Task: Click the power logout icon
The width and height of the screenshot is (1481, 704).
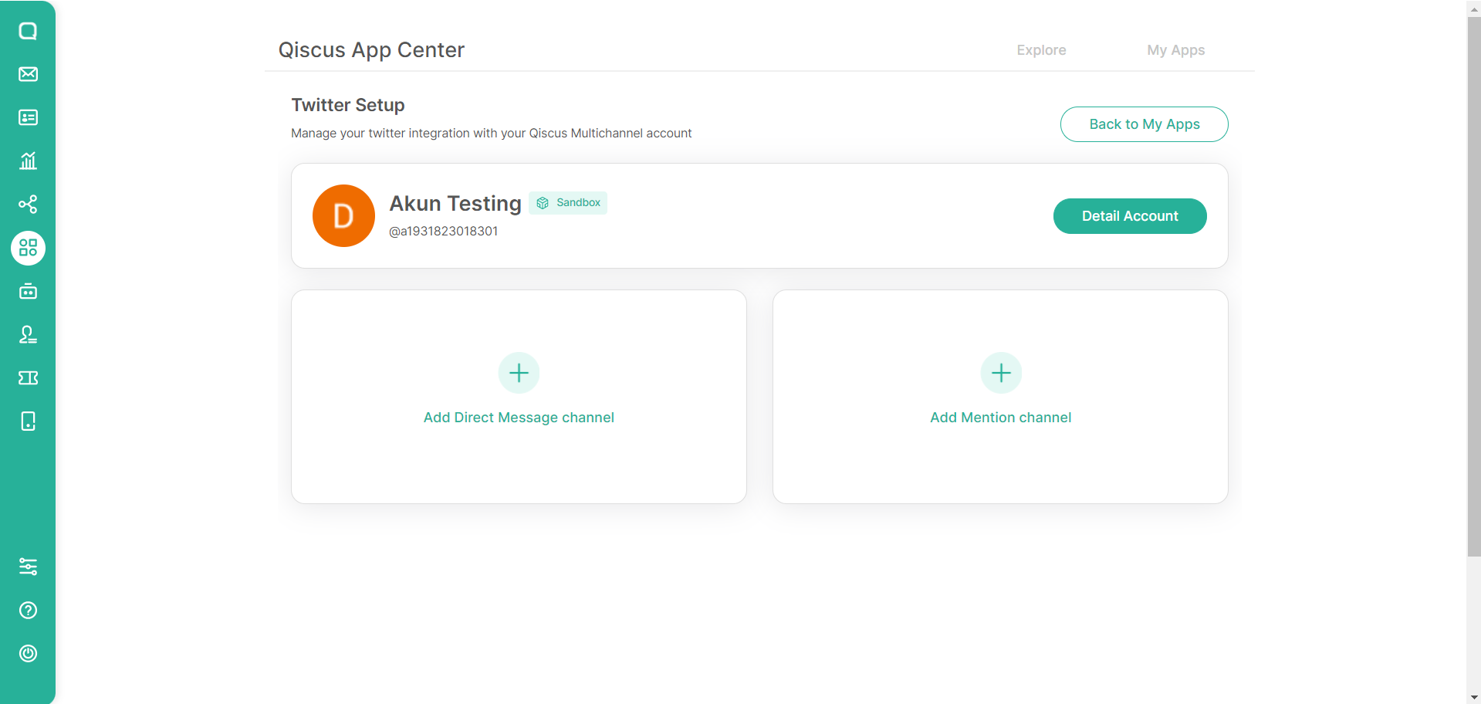Action: click(28, 654)
